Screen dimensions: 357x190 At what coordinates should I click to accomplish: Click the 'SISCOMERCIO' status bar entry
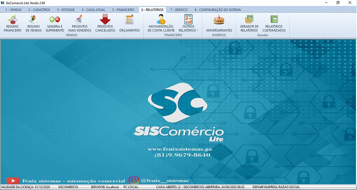[x=68, y=187]
